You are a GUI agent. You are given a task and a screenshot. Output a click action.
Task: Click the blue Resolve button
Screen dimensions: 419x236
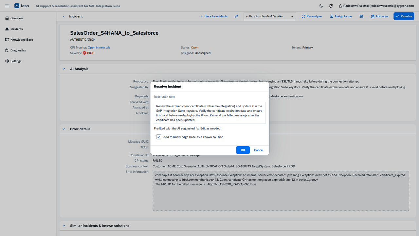[x=404, y=16]
